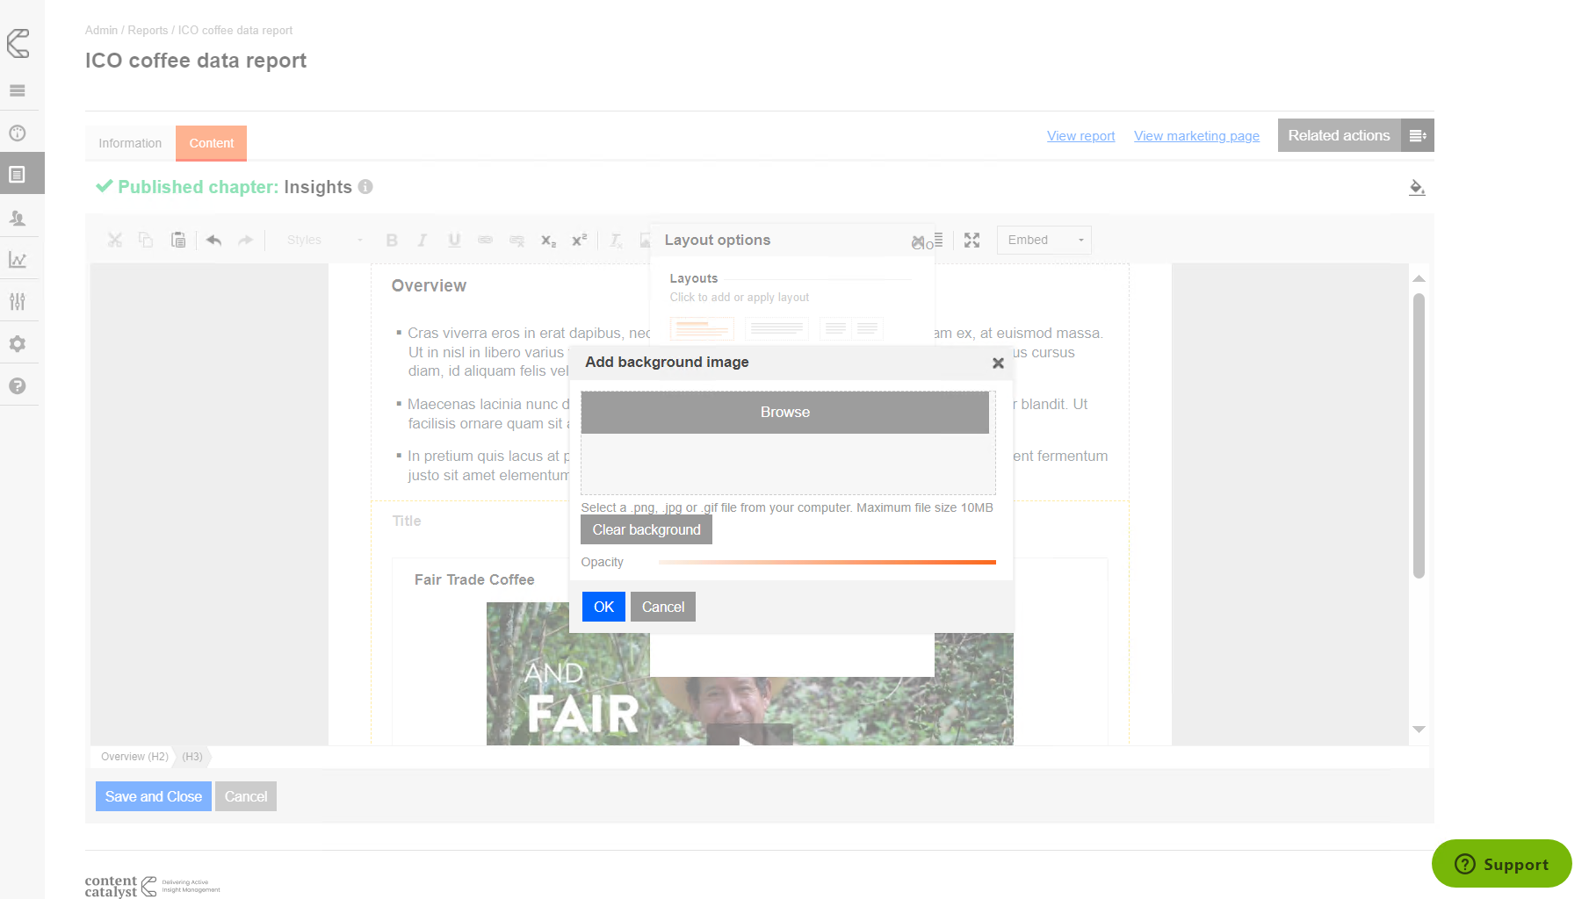
Task: Close the Add background image dialog
Action: [998, 363]
